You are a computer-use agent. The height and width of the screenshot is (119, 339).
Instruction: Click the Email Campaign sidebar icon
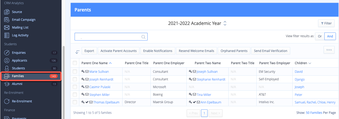[7, 20]
